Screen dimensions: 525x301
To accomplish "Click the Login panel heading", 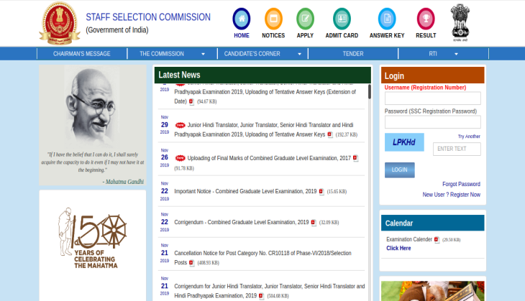I will pyautogui.click(x=394, y=76).
